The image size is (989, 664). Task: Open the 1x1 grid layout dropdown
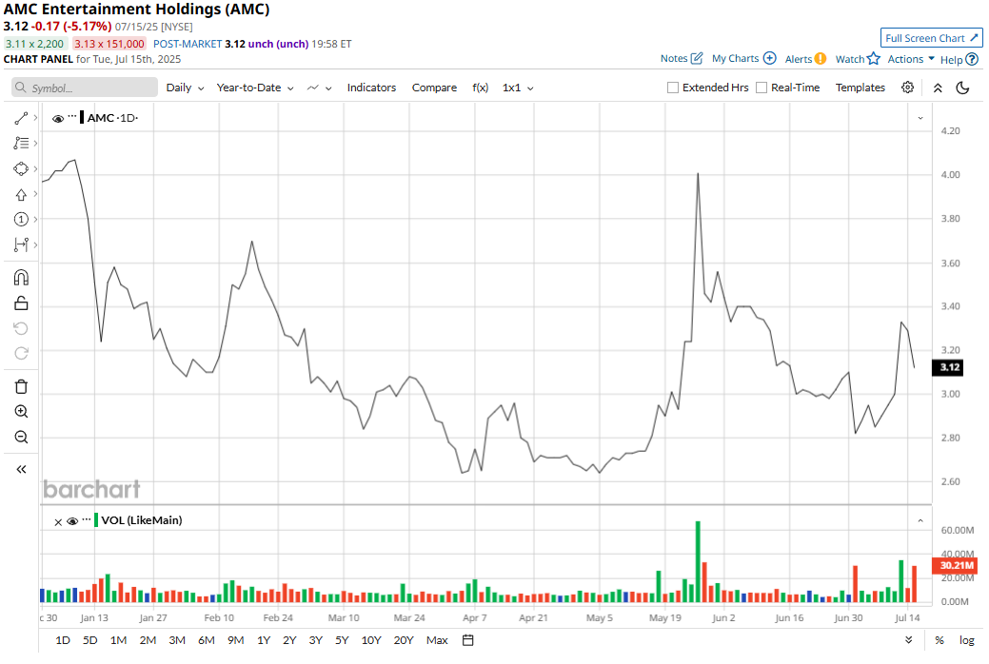[x=518, y=88]
